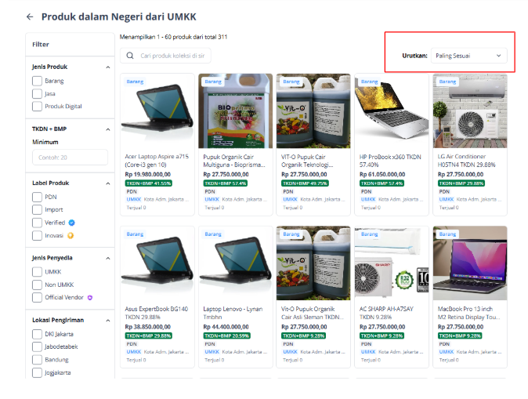Collapse the TKDN + BMP section
Viewport: 528px width, 399px height.
(108, 129)
